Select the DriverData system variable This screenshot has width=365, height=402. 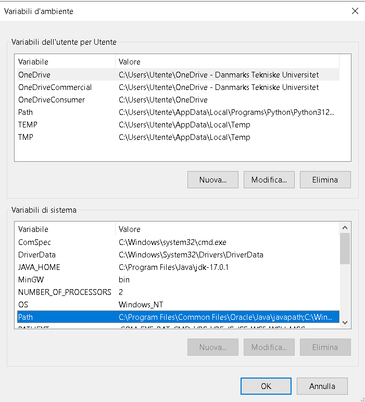coord(36,255)
